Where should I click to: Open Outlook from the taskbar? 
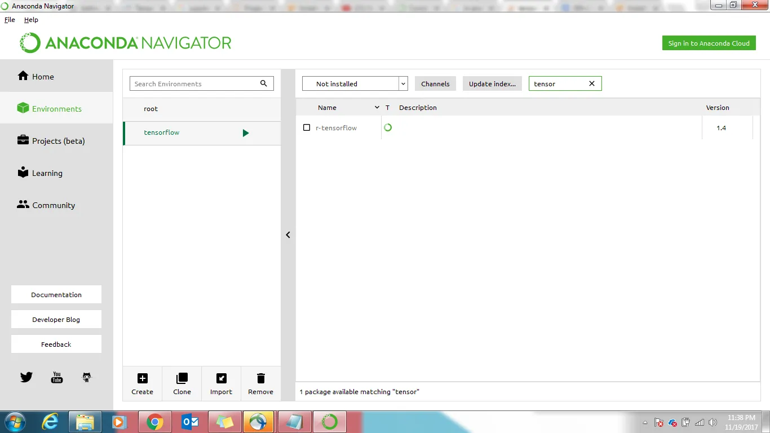point(190,422)
